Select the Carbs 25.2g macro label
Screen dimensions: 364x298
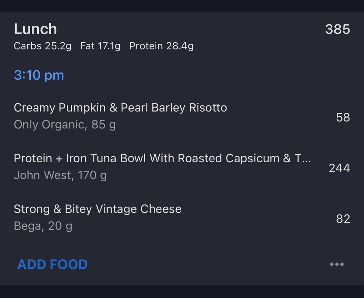42,46
